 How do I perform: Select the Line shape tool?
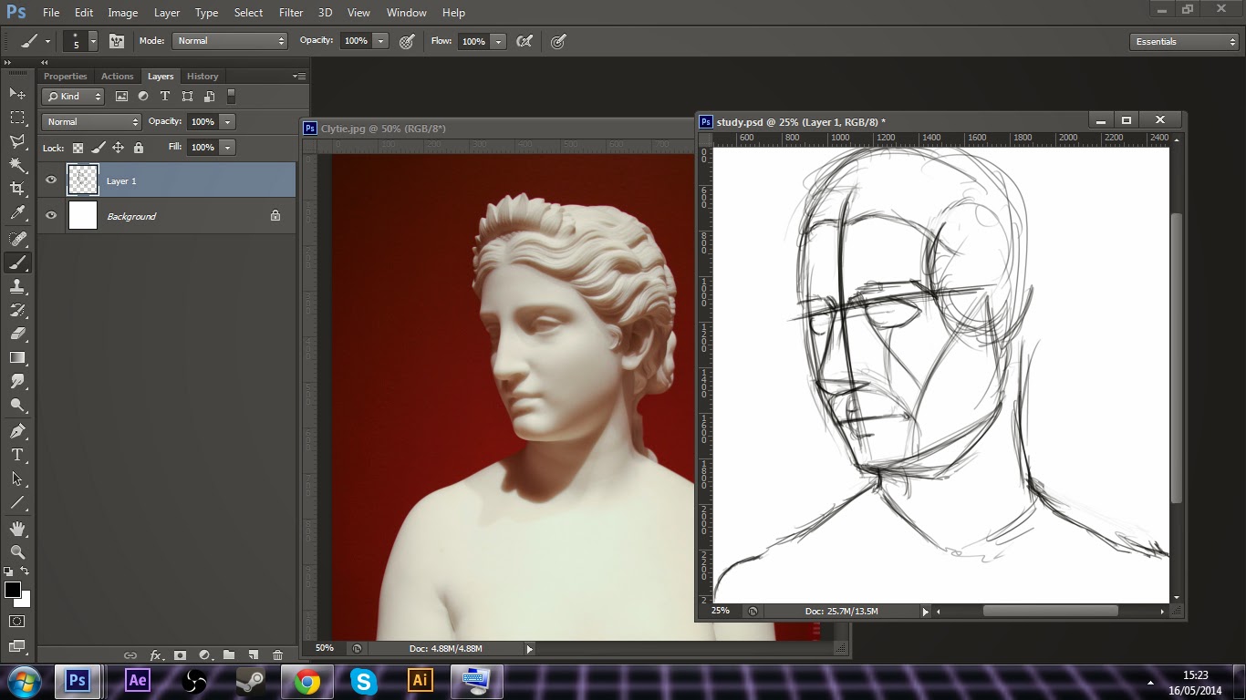[x=17, y=502]
